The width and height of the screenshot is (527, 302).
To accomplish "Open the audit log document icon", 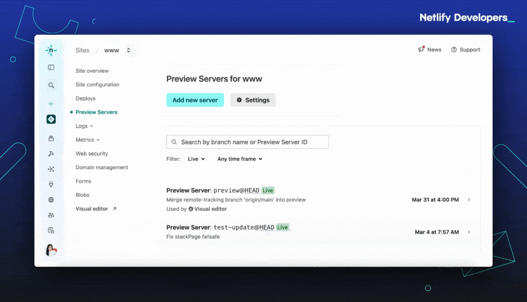I will [x=51, y=230].
